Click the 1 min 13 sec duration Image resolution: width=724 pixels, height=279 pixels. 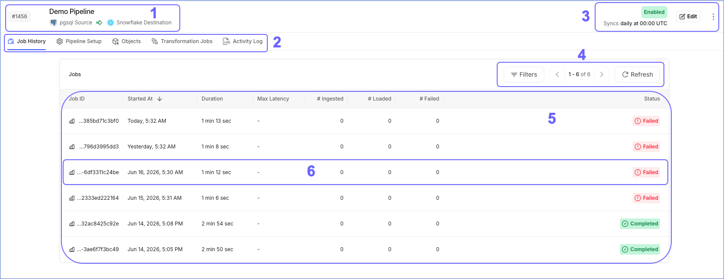(x=216, y=121)
